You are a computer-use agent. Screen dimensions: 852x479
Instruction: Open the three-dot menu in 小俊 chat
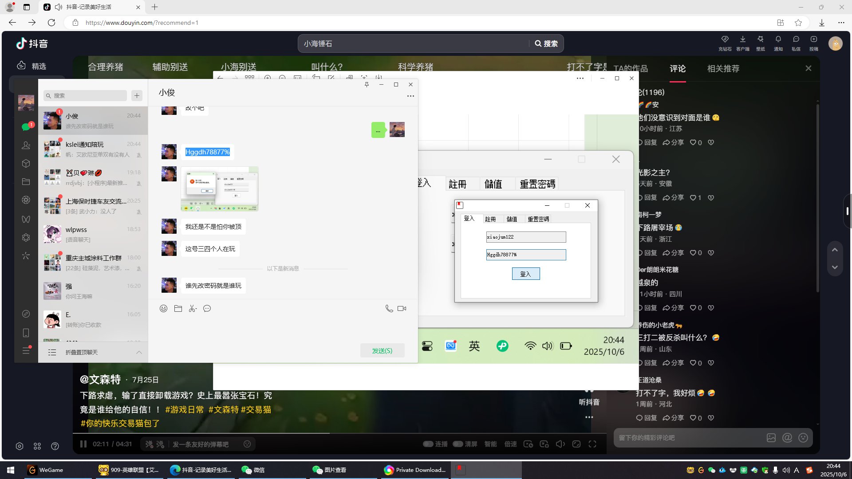click(x=410, y=96)
